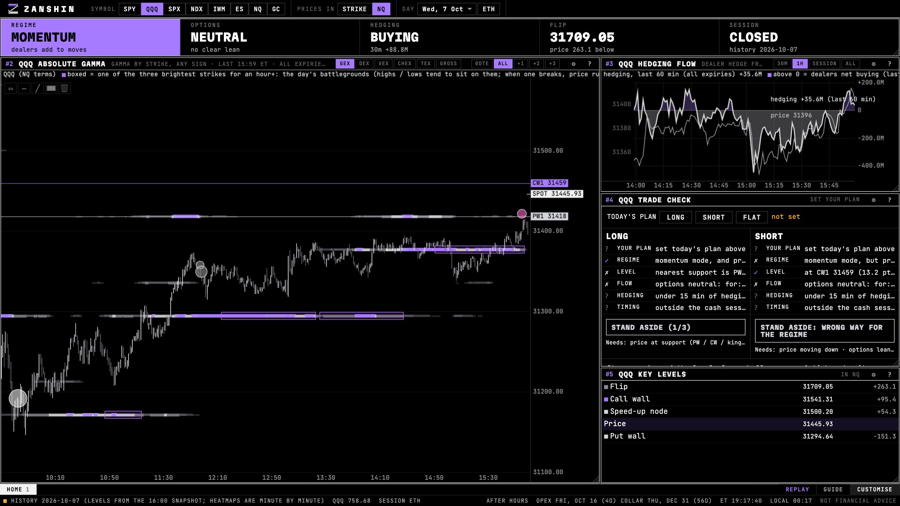Screen dimensions: 900x506
Task: Switch symbol to NDX
Action: (196, 9)
